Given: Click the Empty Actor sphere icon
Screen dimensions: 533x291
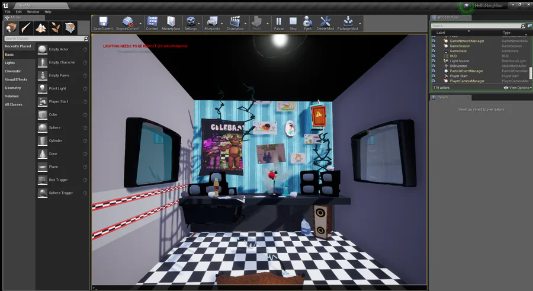Looking at the screenshot, I should (43, 49).
